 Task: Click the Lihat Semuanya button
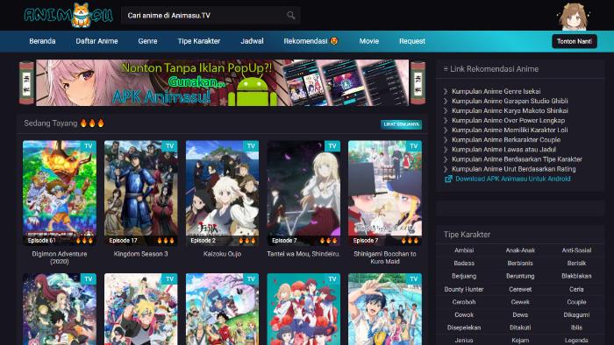pos(402,124)
